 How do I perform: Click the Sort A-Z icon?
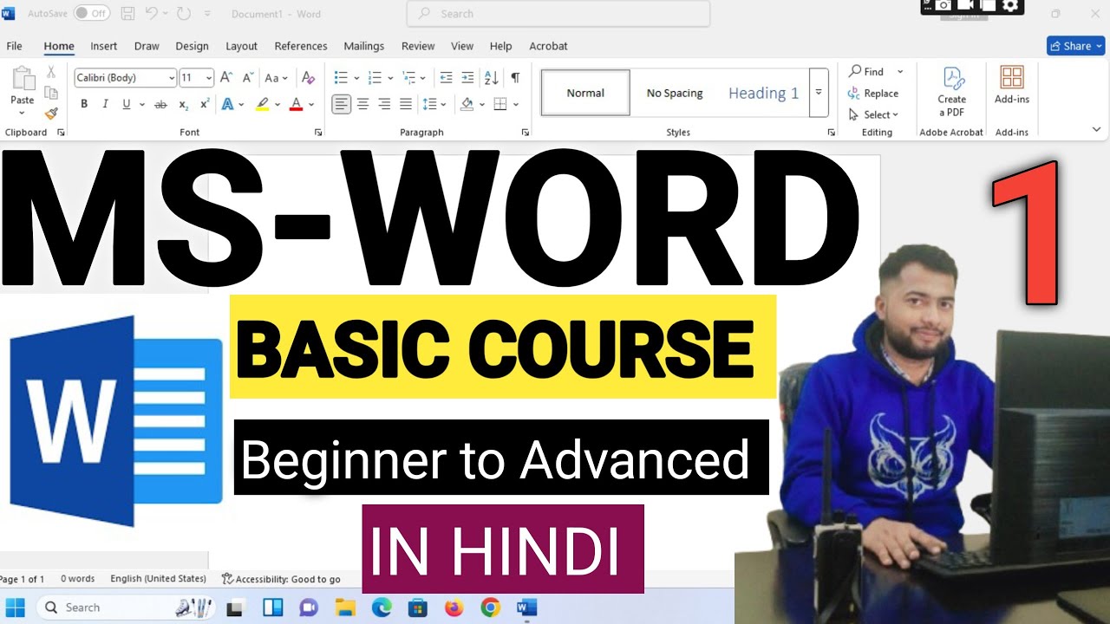pyautogui.click(x=491, y=78)
